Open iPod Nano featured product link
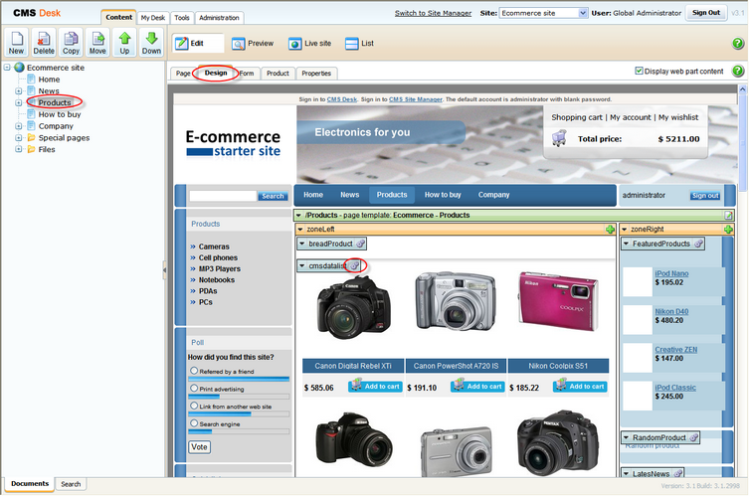This screenshot has width=749, height=496. point(671,273)
